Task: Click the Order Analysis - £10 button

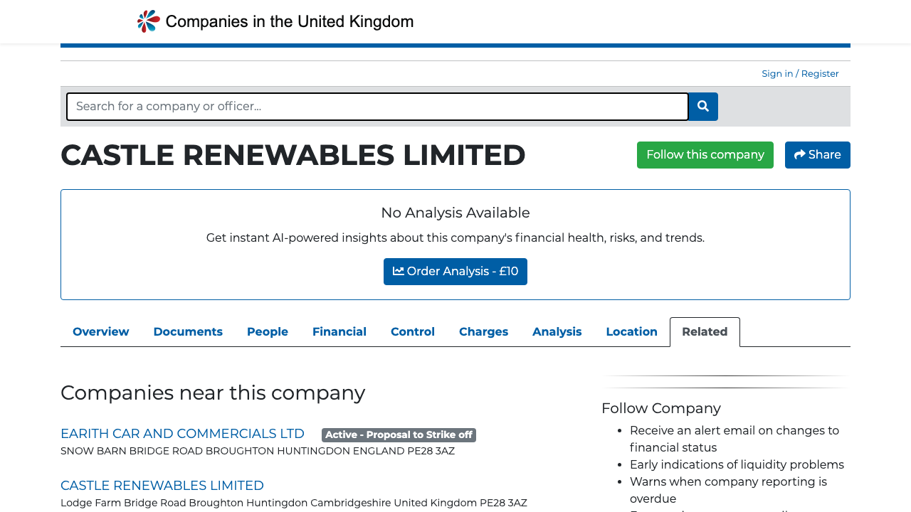Action: click(x=455, y=271)
